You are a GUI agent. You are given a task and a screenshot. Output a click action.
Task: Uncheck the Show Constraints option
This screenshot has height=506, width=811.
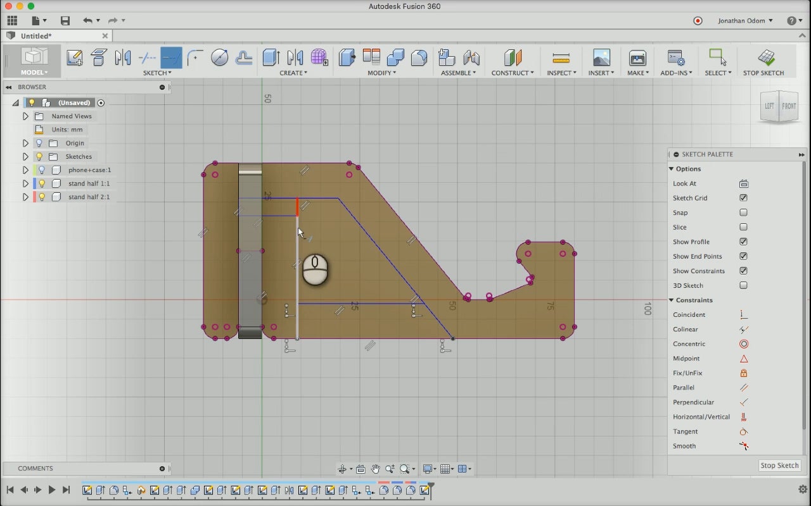click(x=744, y=271)
